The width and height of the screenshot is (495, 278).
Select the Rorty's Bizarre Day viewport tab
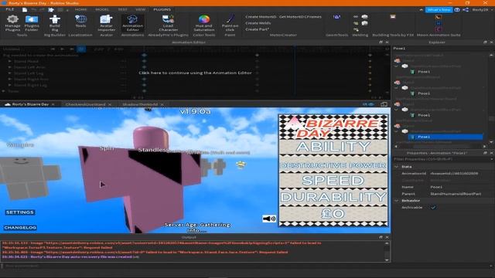30,104
